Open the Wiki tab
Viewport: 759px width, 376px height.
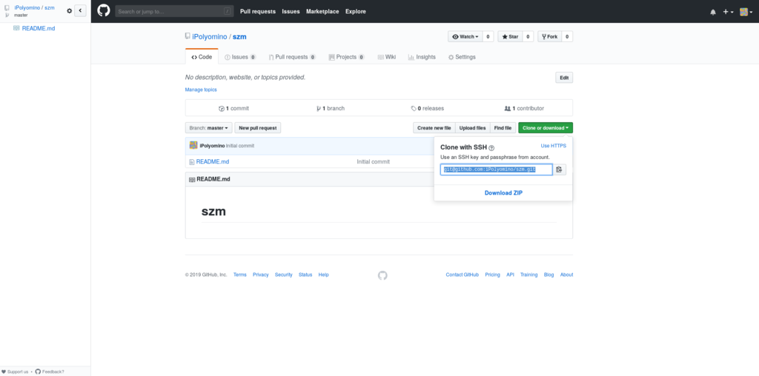pos(387,57)
